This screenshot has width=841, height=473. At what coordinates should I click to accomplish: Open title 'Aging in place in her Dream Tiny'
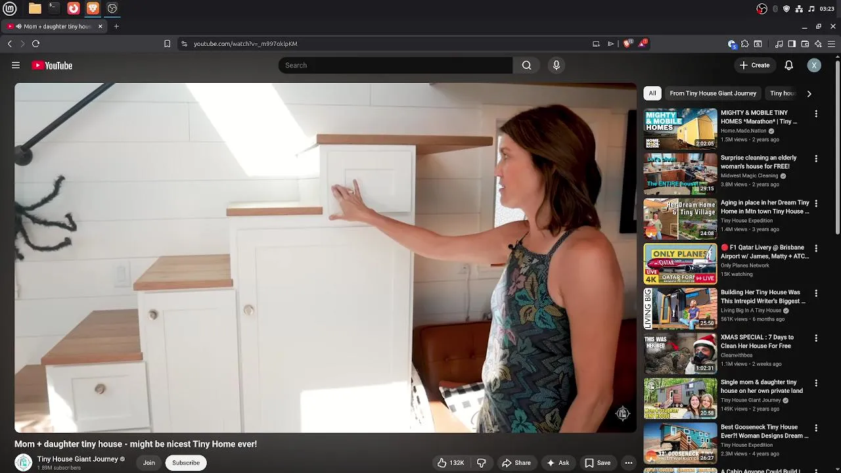(765, 207)
